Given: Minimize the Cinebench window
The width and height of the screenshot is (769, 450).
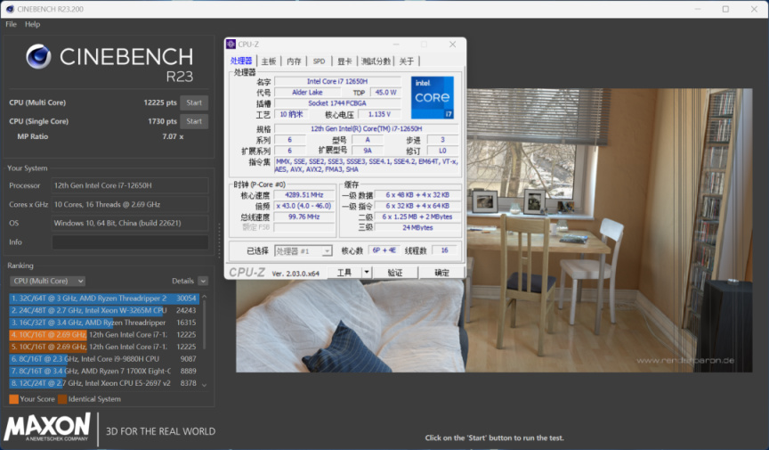Looking at the screenshot, I should pos(698,9).
